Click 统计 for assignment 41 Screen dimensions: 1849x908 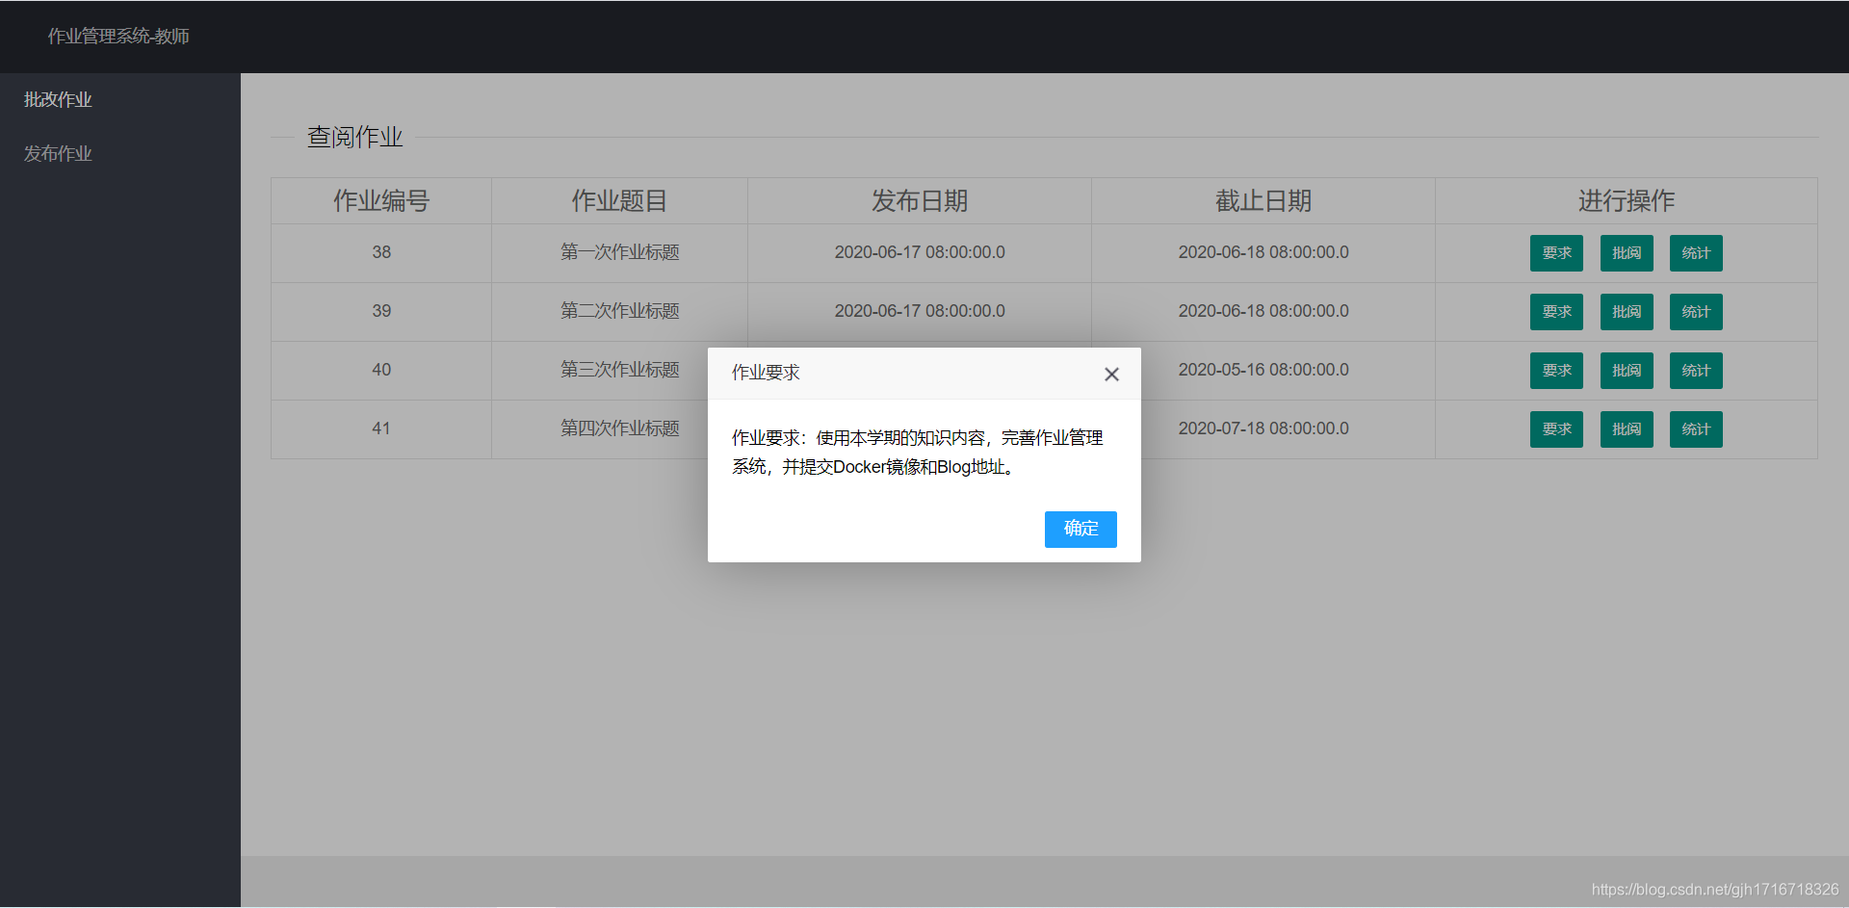1695,428
